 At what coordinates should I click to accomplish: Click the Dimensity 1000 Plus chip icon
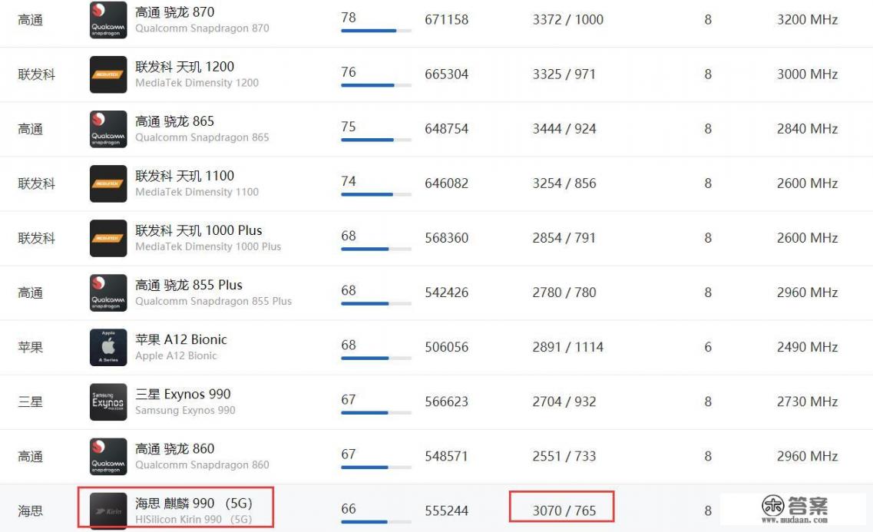108,238
